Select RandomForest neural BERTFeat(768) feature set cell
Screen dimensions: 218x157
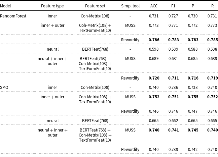pyautogui.click(x=95, y=49)
